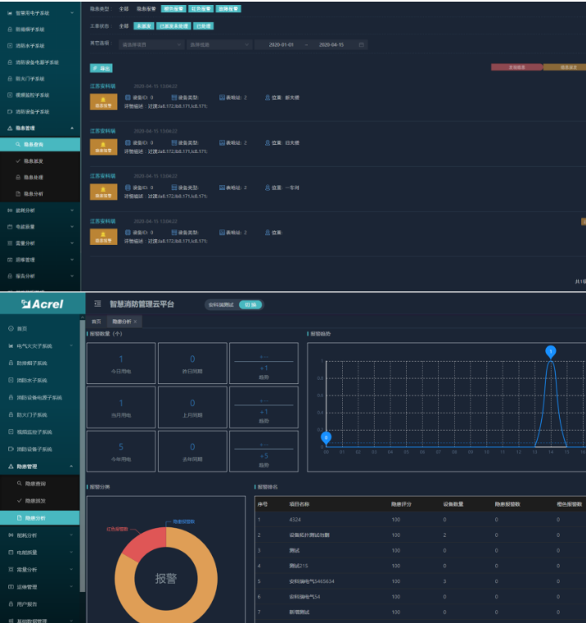Click the 表地址 icon in the 新大楼 record
Viewport: 586px width, 623px height.
coord(222,97)
